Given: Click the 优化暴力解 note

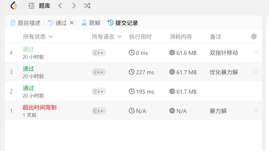Looking at the screenshot, I should pyautogui.click(x=224, y=72).
